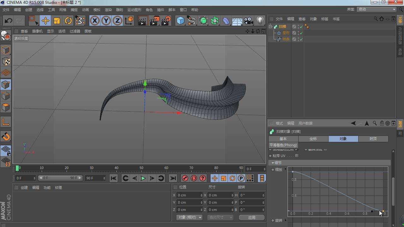
Task: Add a Cube primitive object
Action: pyautogui.click(x=180, y=21)
